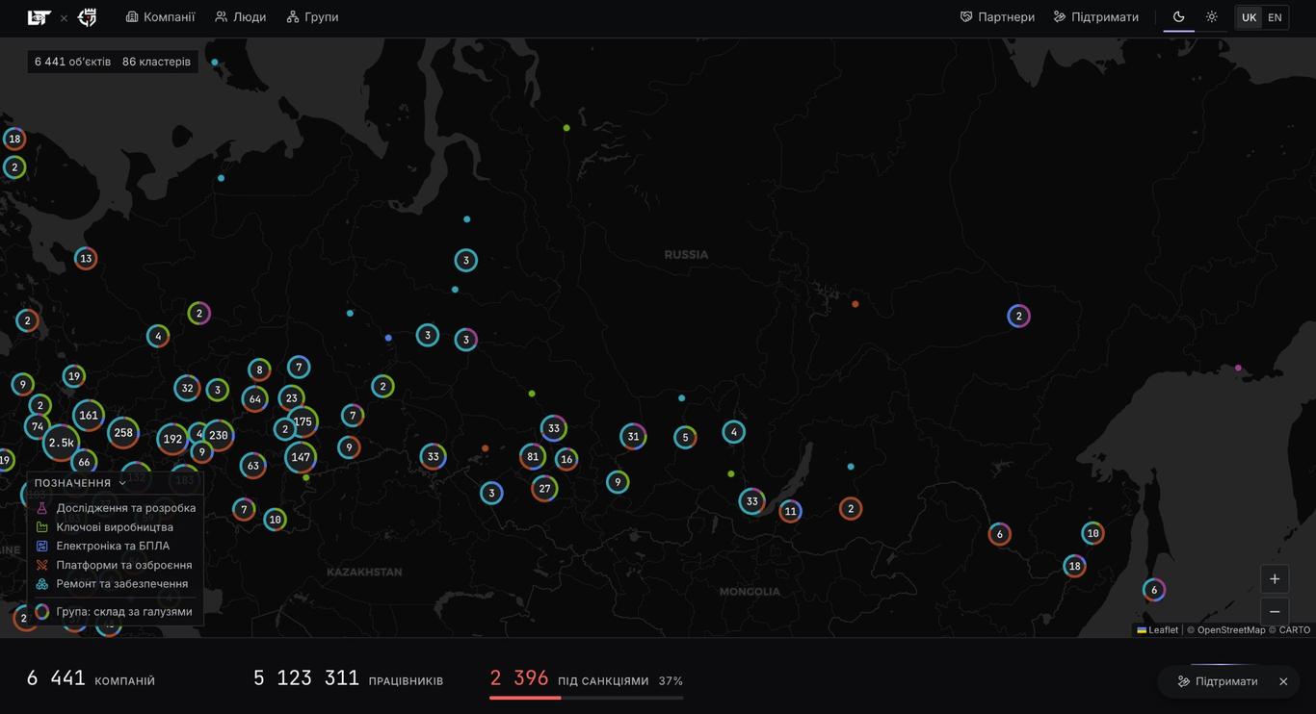
Task: Select the cluster marker labeled 63
Action: pyautogui.click(x=252, y=466)
